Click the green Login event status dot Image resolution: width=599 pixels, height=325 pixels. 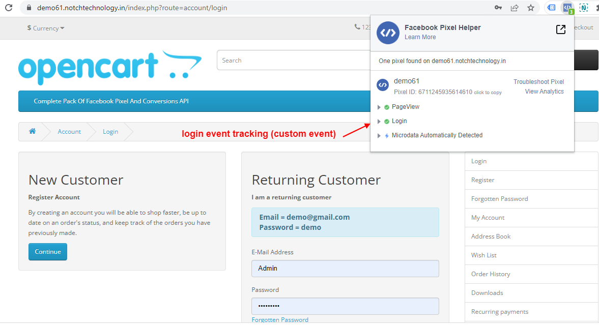[387, 122]
